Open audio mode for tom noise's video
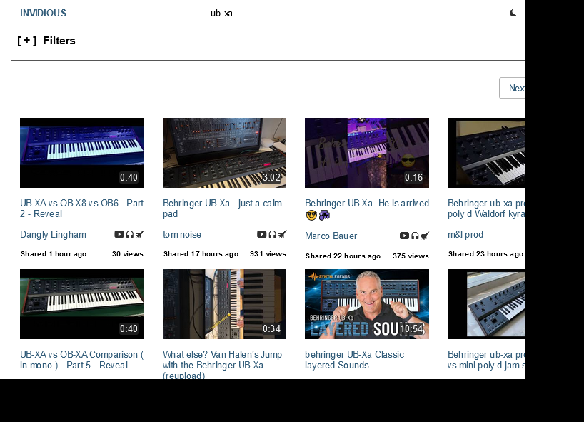 272,234
